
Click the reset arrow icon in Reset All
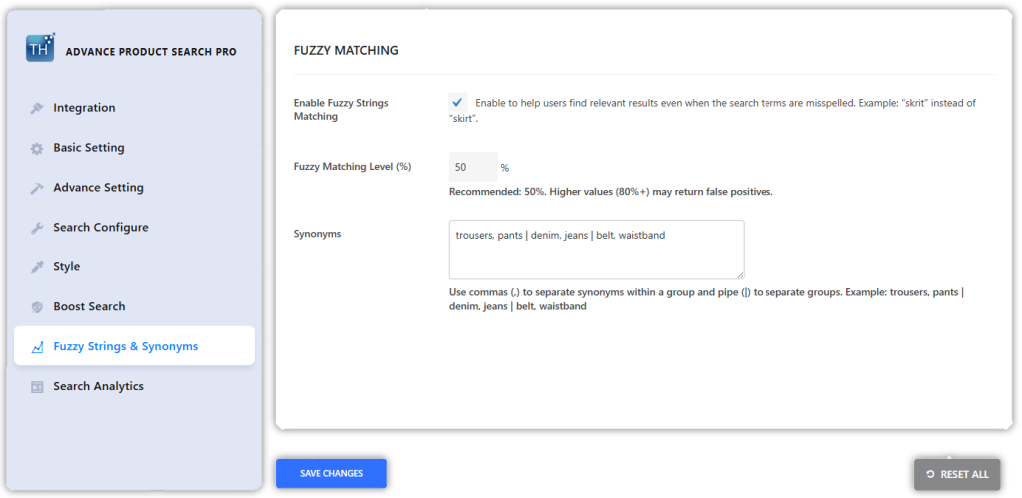pos(930,474)
